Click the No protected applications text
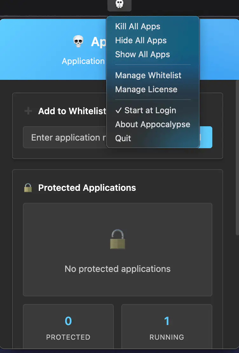This screenshot has height=353, width=239. (118, 269)
